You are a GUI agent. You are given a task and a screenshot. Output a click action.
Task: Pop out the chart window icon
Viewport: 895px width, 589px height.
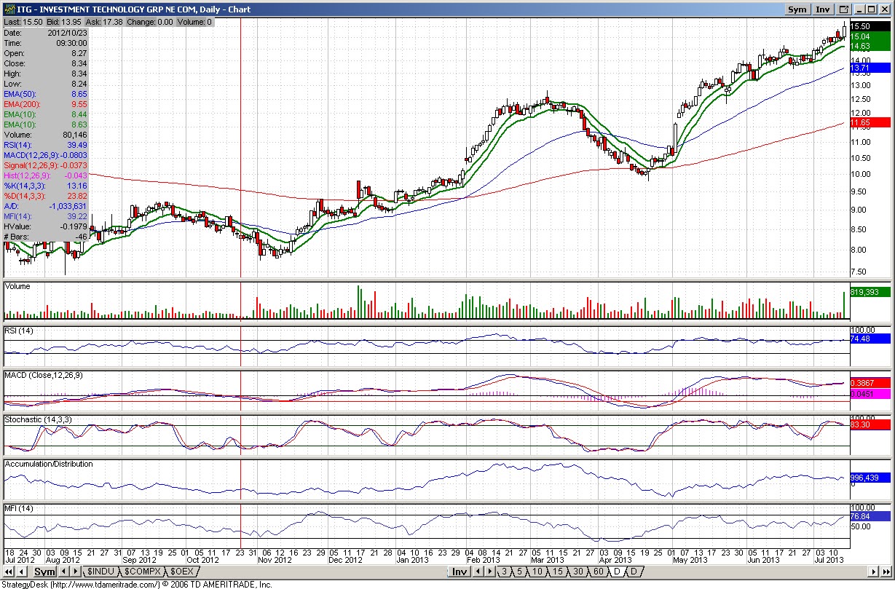pos(844,9)
